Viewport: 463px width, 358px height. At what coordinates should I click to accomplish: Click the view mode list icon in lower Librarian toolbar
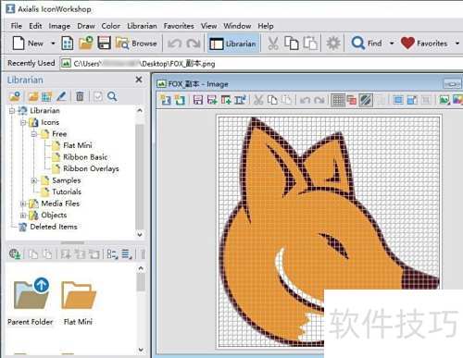tap(127, 254)
